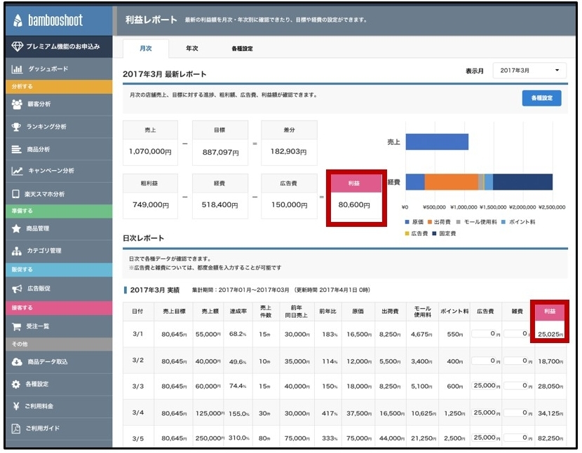Click the 顧客分析 people icon

(x=18, y=104)
